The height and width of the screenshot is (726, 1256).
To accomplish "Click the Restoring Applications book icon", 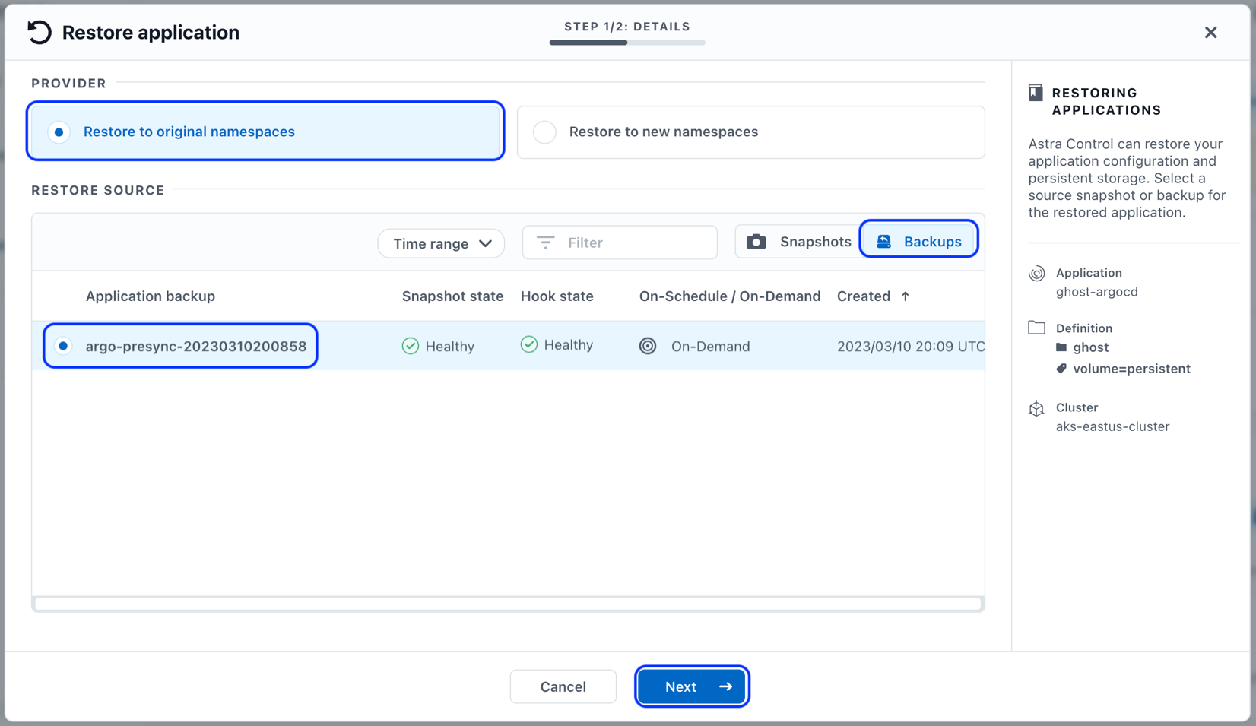I will [x=1036, y=93].
